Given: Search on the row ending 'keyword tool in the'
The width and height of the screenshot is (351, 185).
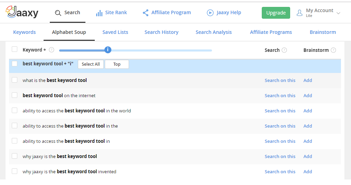Looking at the screenshot, I should pos(280,126).
